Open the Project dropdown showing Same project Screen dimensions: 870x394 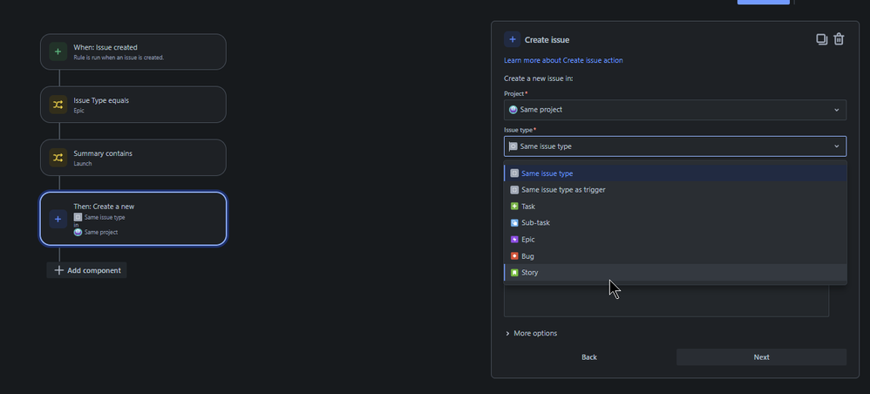(x=676, y=110)
